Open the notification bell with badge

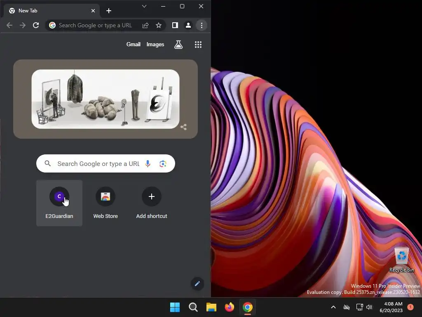410,307
